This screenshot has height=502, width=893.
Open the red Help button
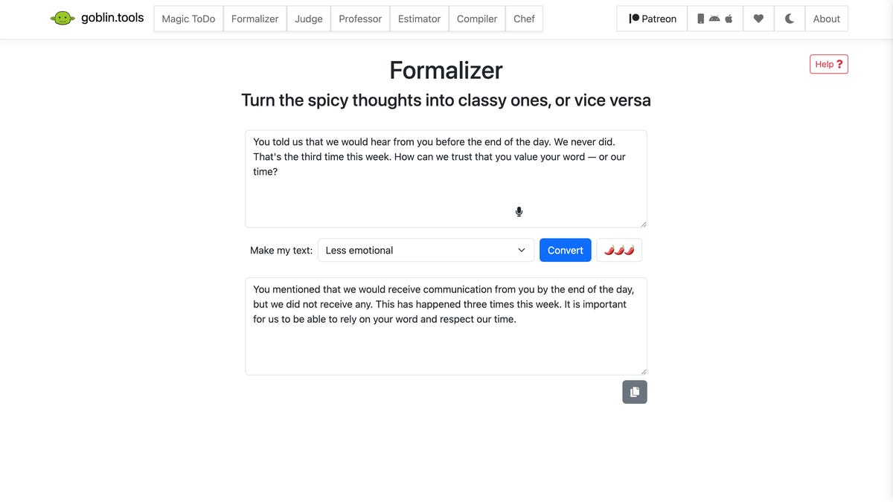pos(828,64)
